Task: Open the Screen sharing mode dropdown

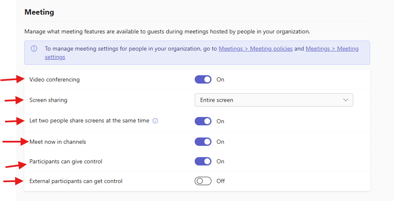Action: click(x=274, y=100)
